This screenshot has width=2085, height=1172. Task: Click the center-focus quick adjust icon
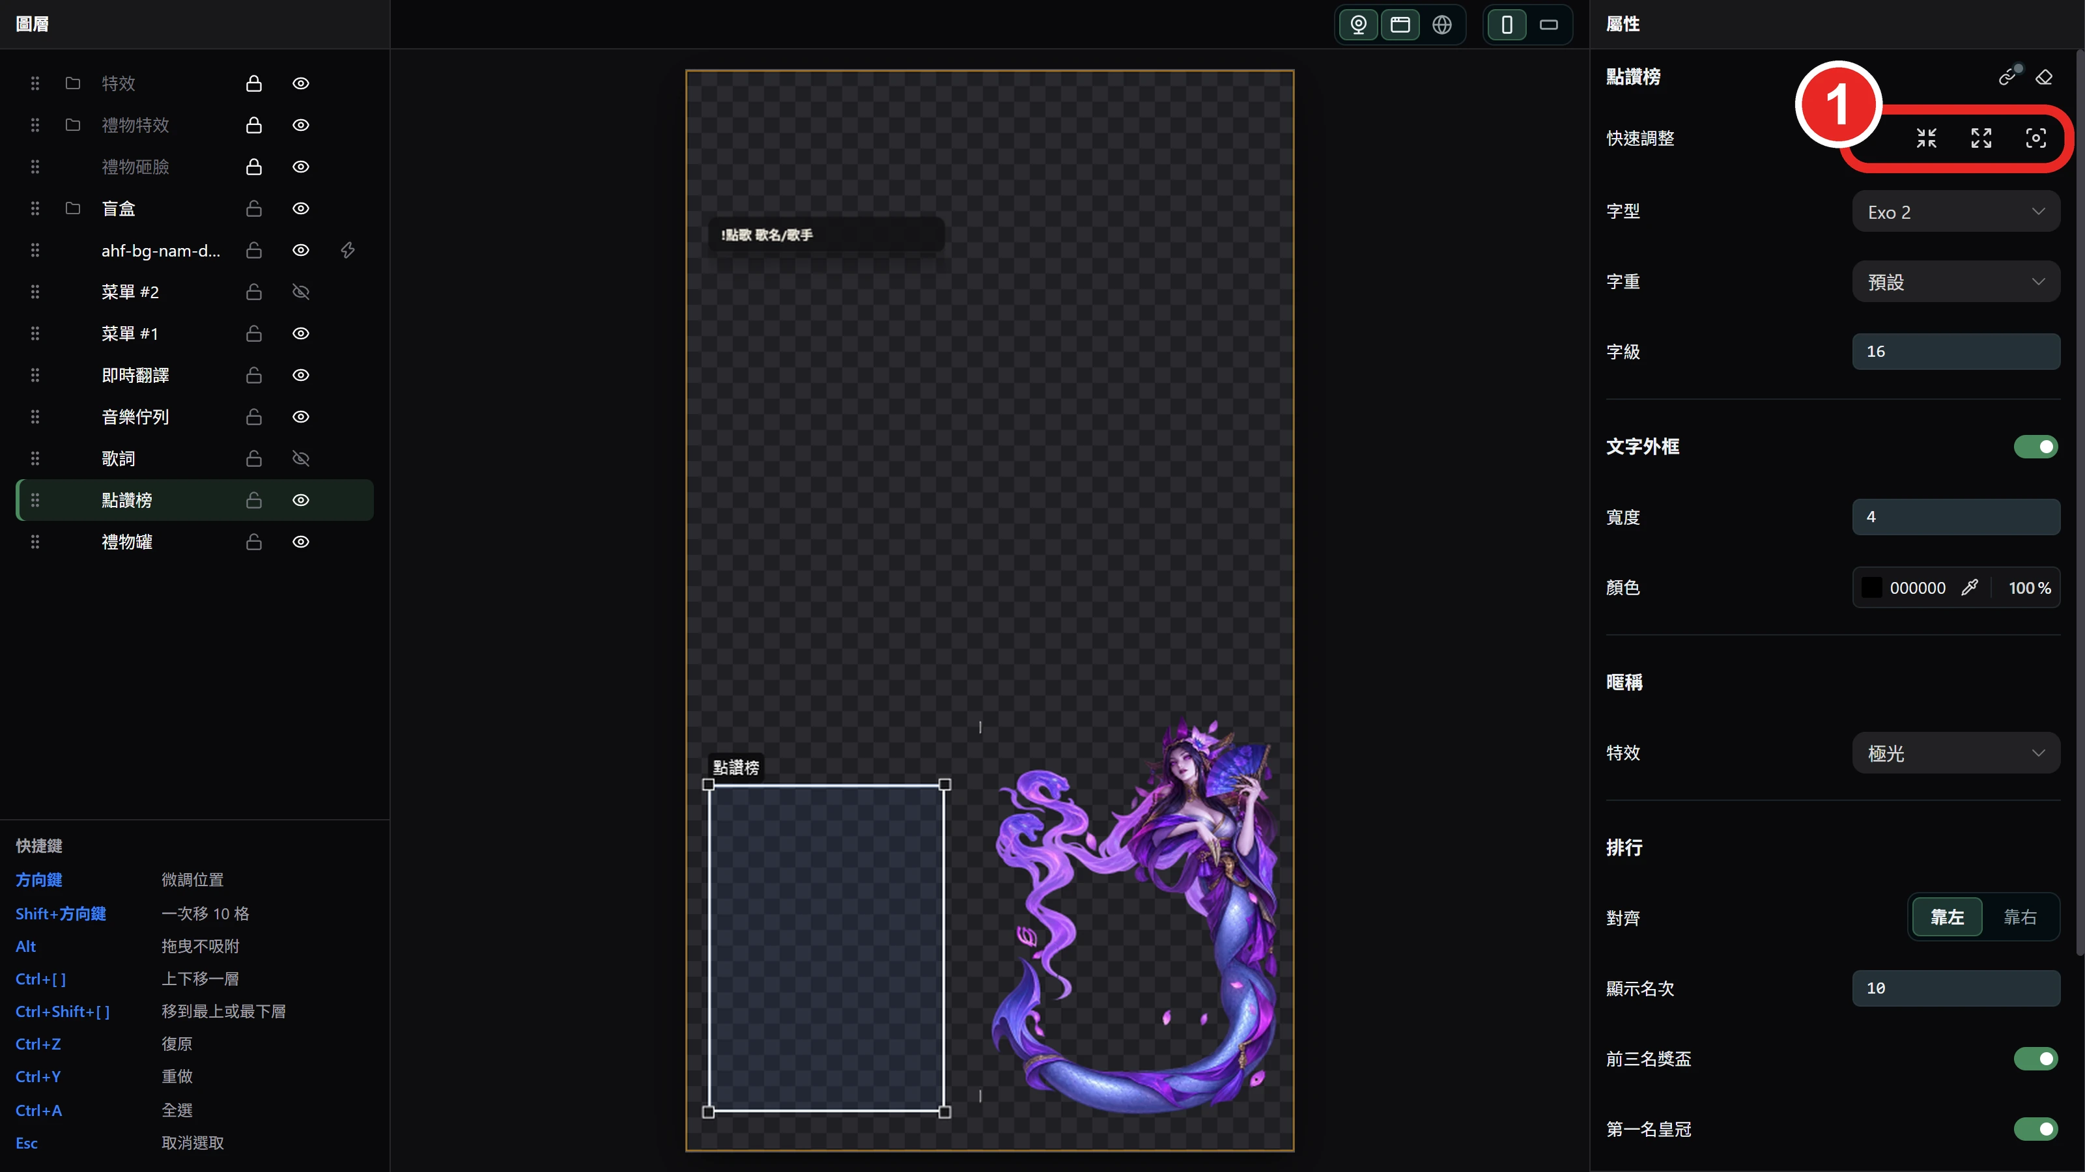pos(2035,138)
